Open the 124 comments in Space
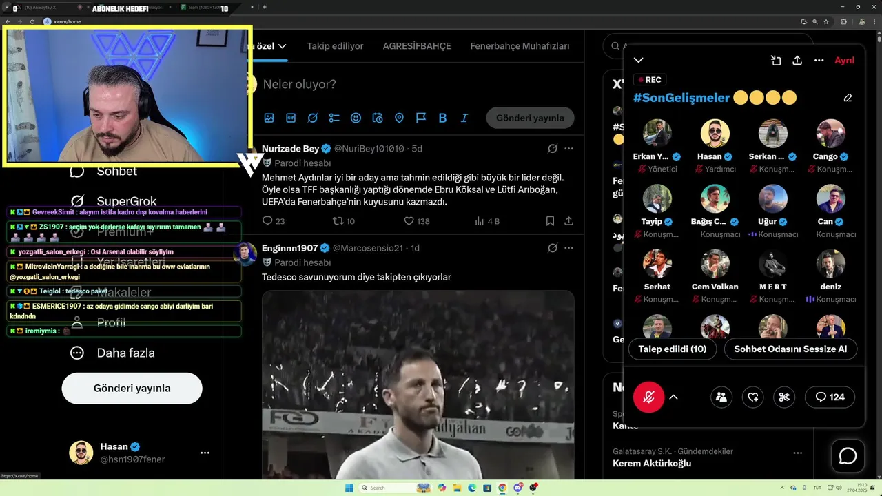 click(x=830, y=397)
